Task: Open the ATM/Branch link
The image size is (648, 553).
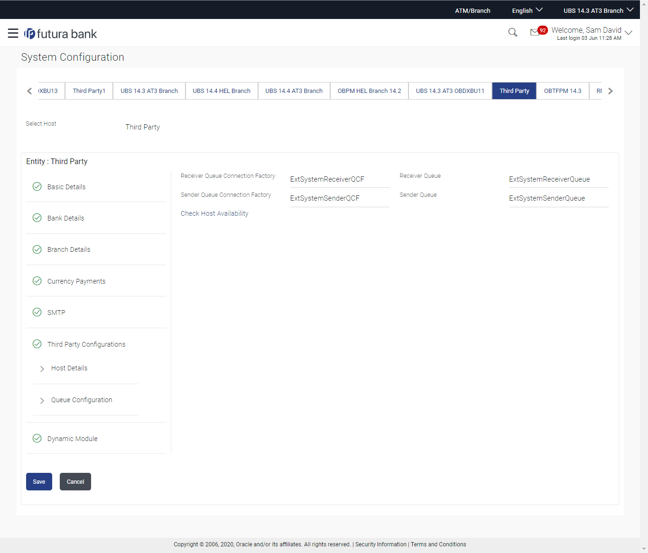Action: coord(472,10)
